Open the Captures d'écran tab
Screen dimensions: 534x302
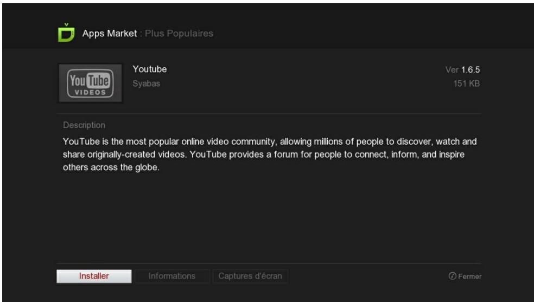click(x=250, y=276)
